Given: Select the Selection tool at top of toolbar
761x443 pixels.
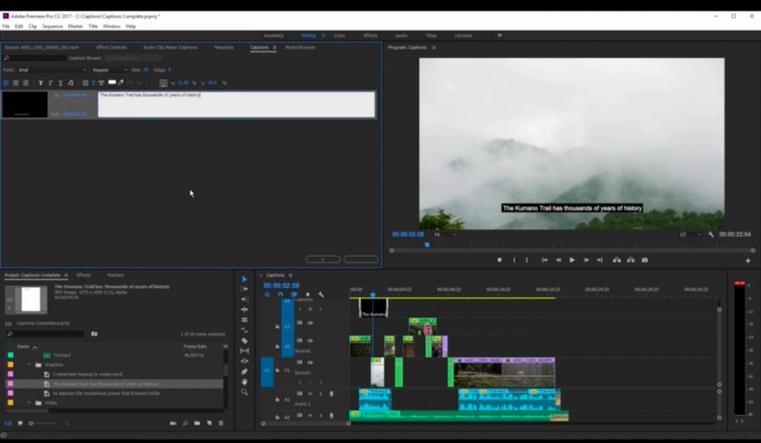Looking at the screenshot, I should [243, 279].
